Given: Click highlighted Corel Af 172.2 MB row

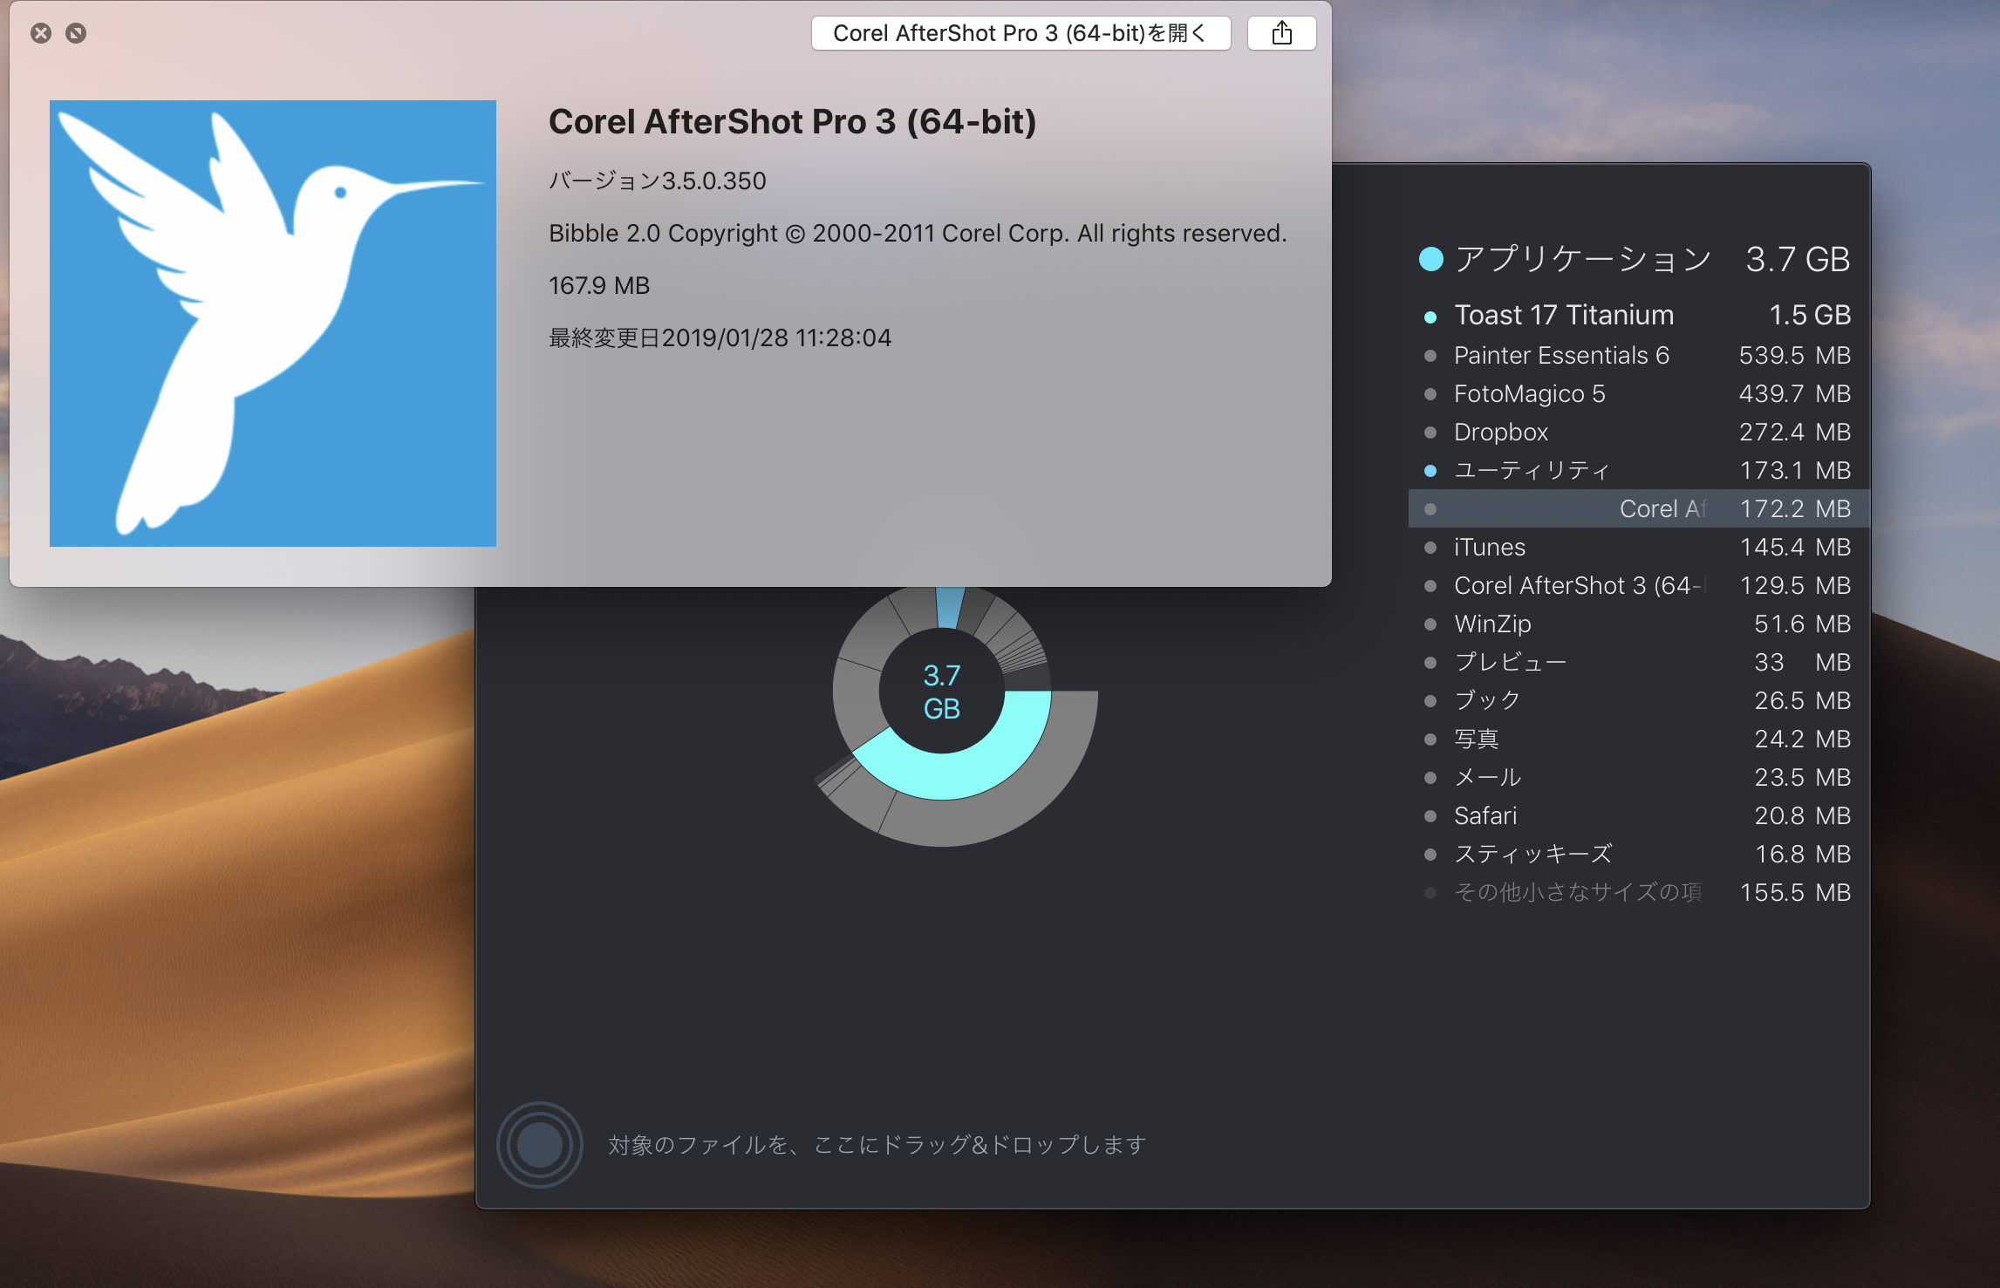Looking at the screenshot, I should (x=1638, y=508).
